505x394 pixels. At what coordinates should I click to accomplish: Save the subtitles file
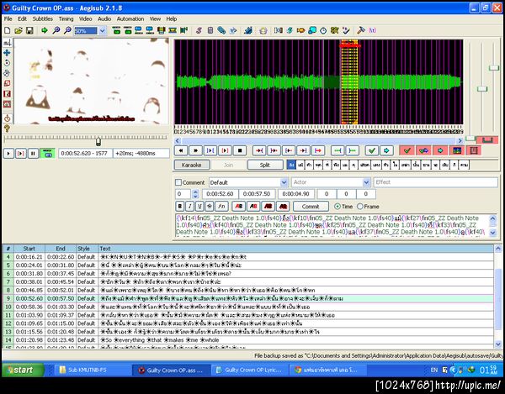(29, 30)
